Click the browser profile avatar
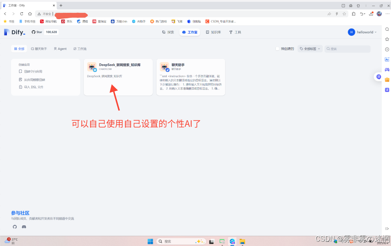This screenshot has height=246, width=391. tap(379, 14)
